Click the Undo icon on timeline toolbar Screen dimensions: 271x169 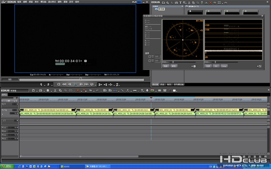90,91
